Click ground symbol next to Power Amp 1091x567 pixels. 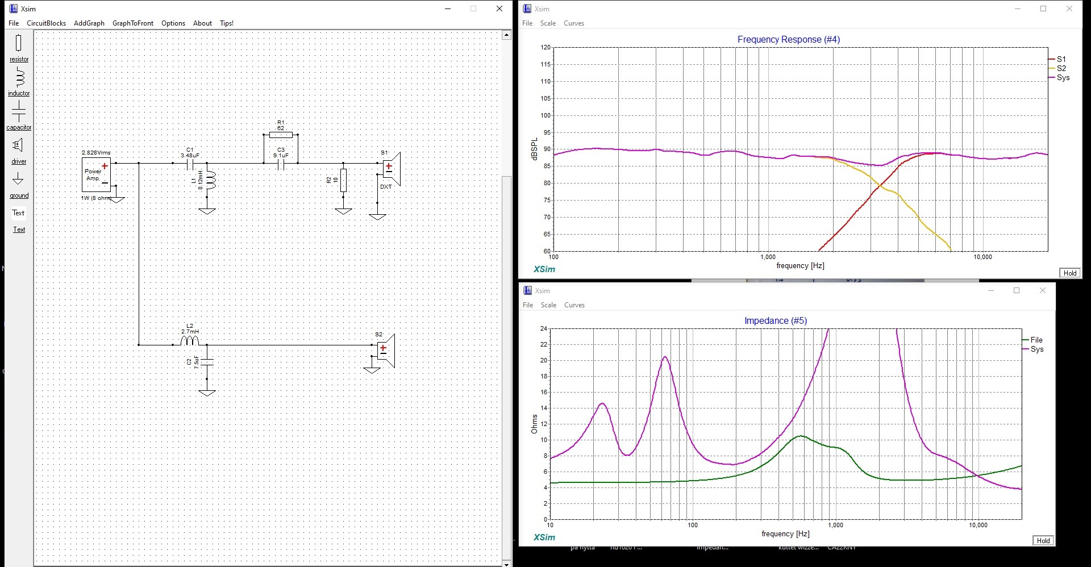point(116,199)
